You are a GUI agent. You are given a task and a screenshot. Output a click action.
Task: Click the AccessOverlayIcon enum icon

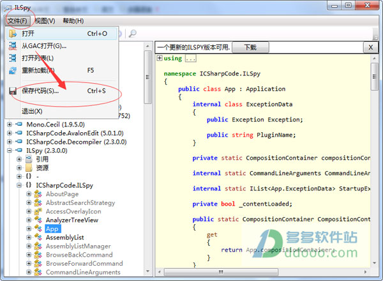38,211
